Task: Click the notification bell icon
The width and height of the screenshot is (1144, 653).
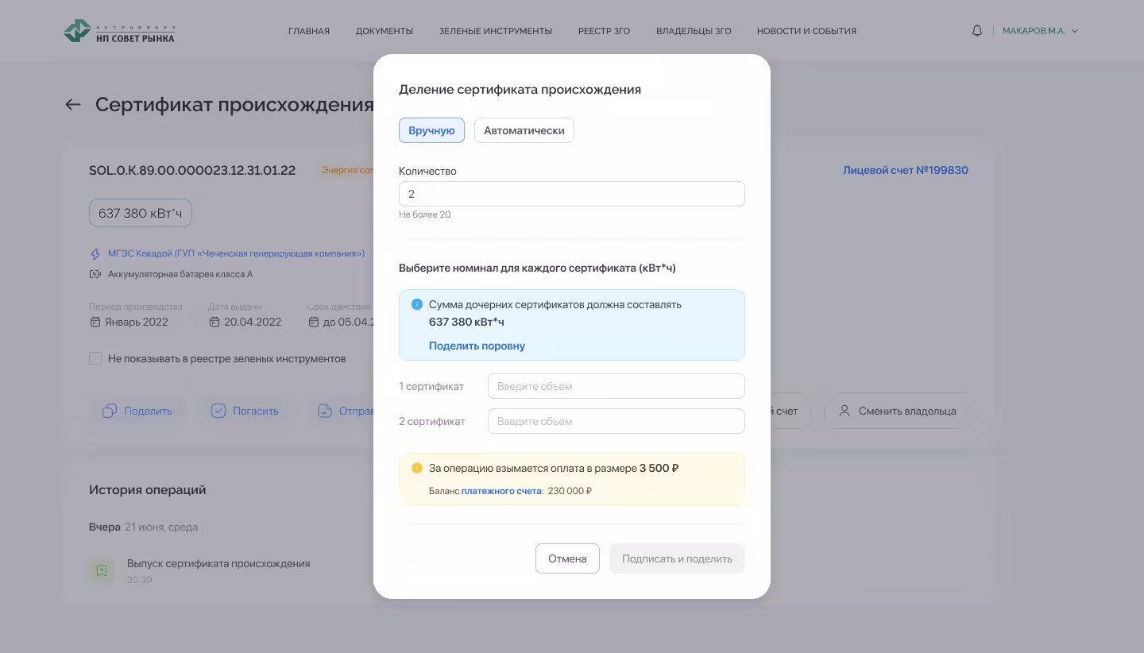Action: point(977,31)
